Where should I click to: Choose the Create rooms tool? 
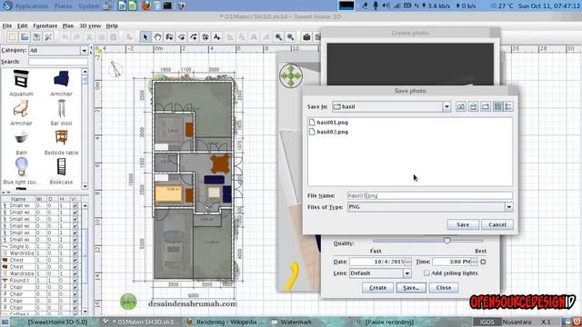182,37
